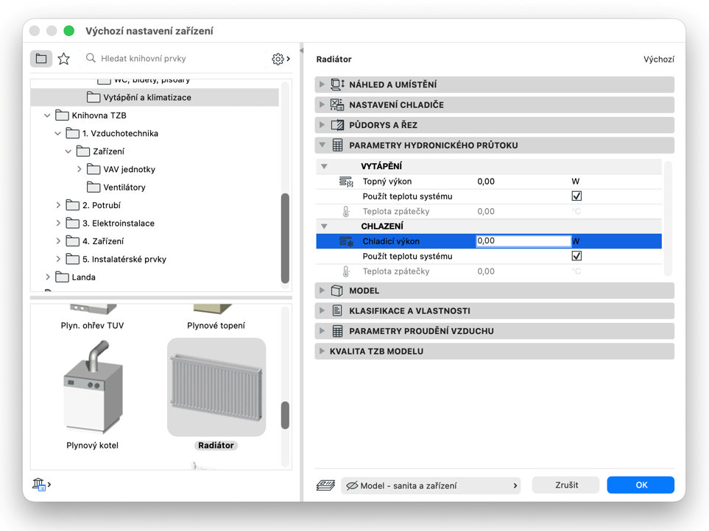The height and width of the screenshot is (531, 709).
Task: Click the folder tree scrollbar
Action: [285, 238]
